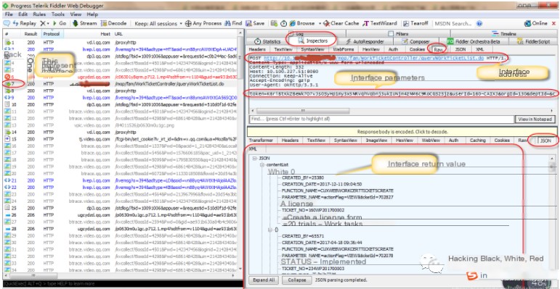Open the Help menu
560x289 pixels.
(x=92, y=14)
